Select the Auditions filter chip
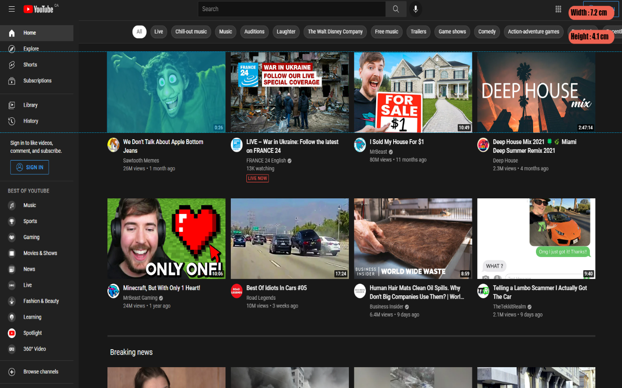Screen dimensions: 622x388 254,32
